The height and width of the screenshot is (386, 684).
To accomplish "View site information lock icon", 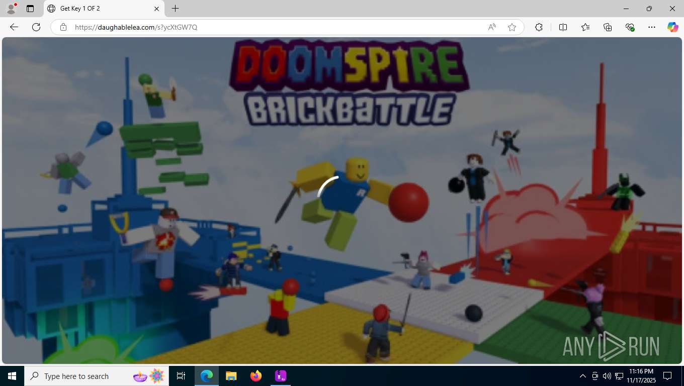I will [x=63, y=27].
